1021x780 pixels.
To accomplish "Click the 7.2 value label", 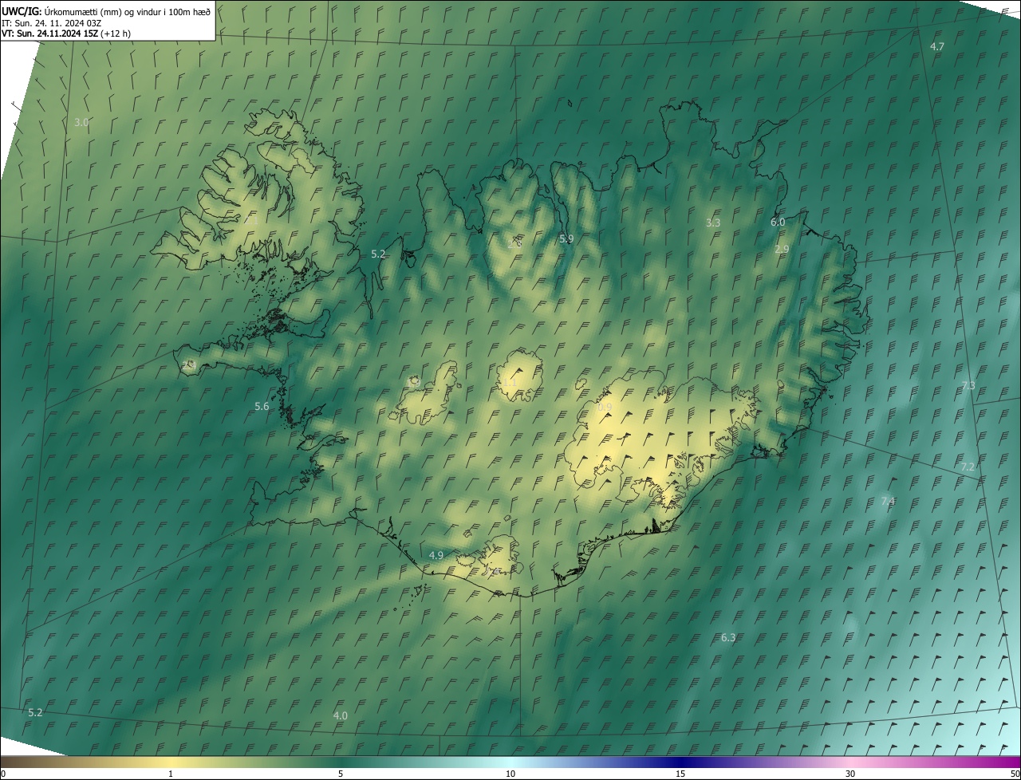I will tap(968, 467).
